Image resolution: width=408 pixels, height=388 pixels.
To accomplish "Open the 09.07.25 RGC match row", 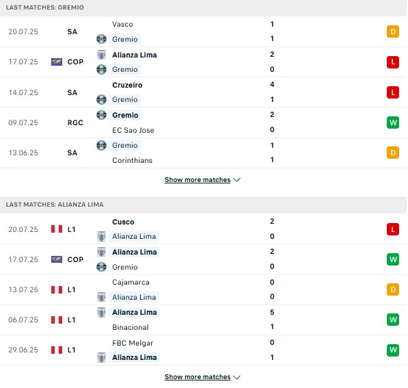I will (203, 122).
